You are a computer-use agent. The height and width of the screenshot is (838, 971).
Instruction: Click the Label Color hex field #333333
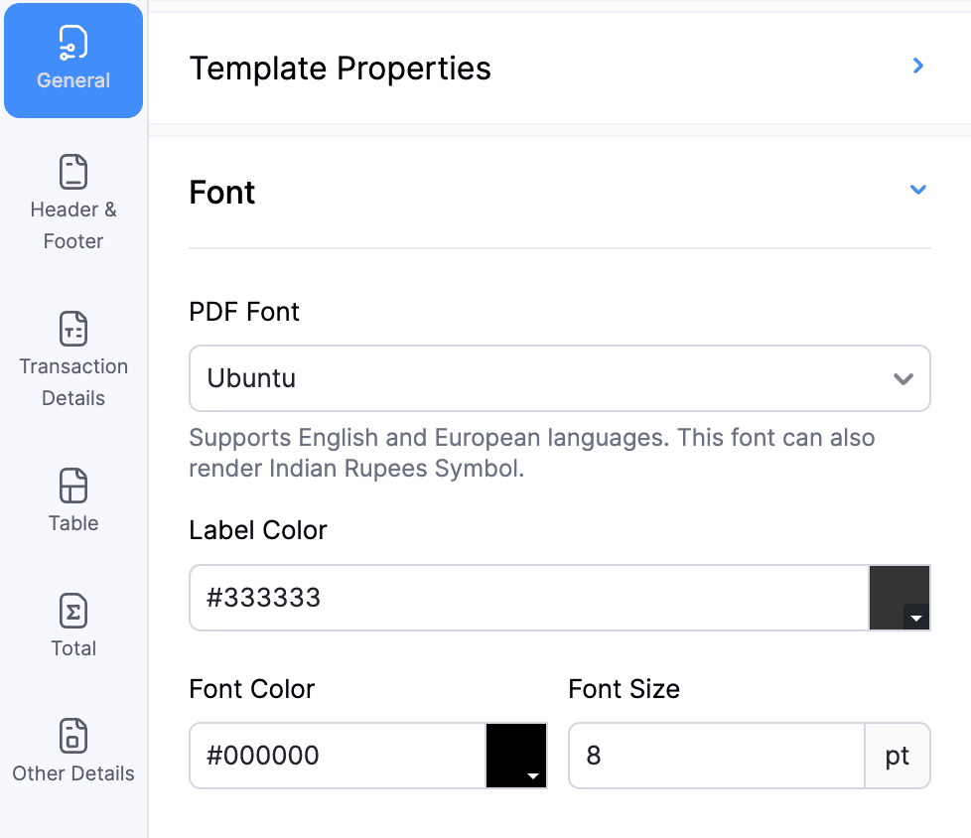coord(528,598)
